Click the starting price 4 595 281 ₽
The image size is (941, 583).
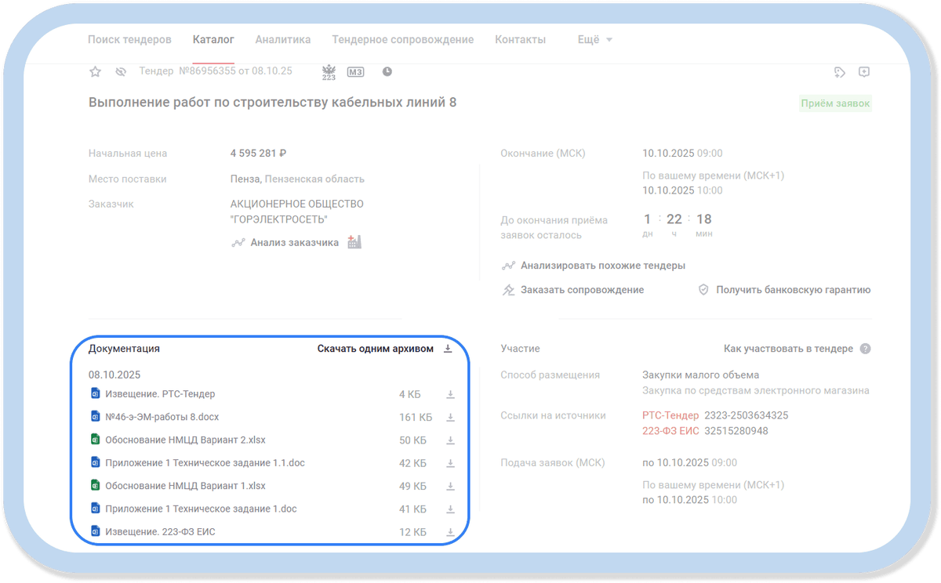258,154
